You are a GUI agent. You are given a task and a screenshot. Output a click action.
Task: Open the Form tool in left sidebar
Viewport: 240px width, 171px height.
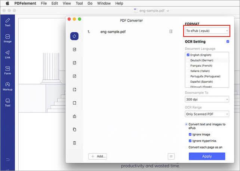pyautogui.click(x=7, y=70)
